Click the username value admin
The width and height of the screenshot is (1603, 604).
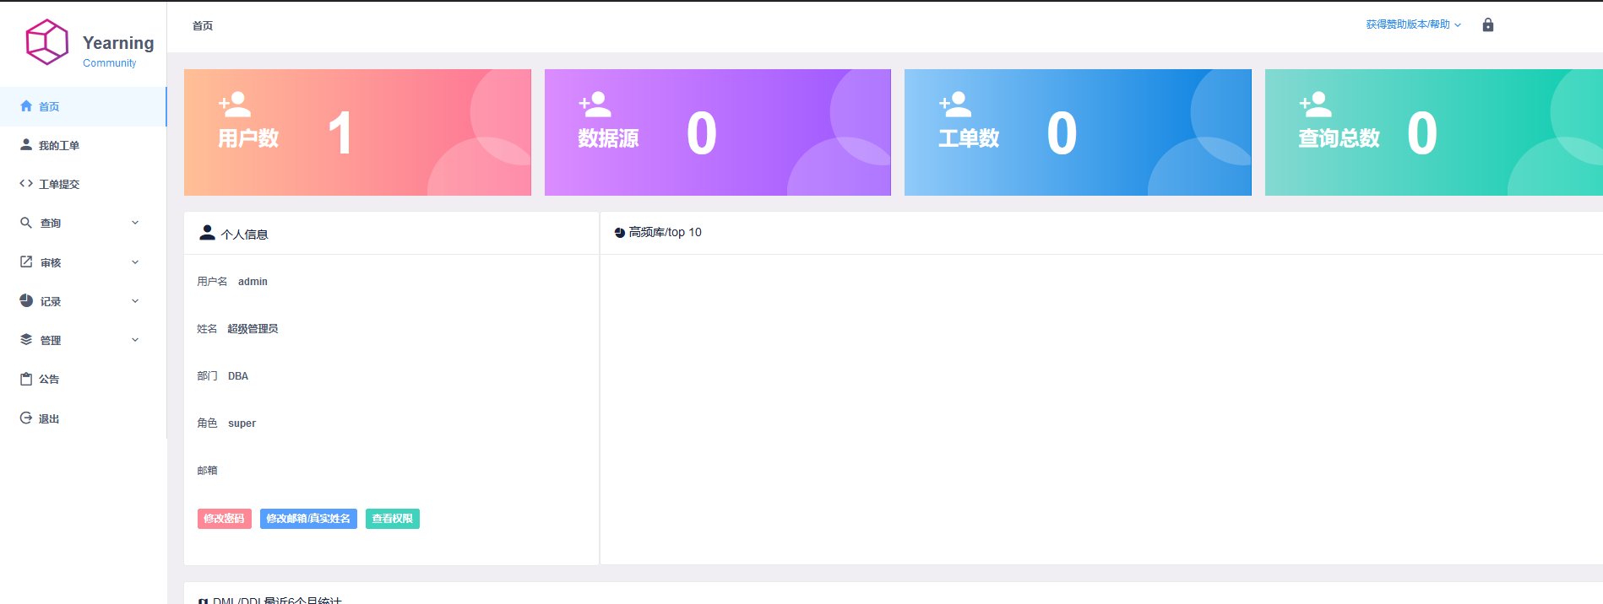point(253,282)
